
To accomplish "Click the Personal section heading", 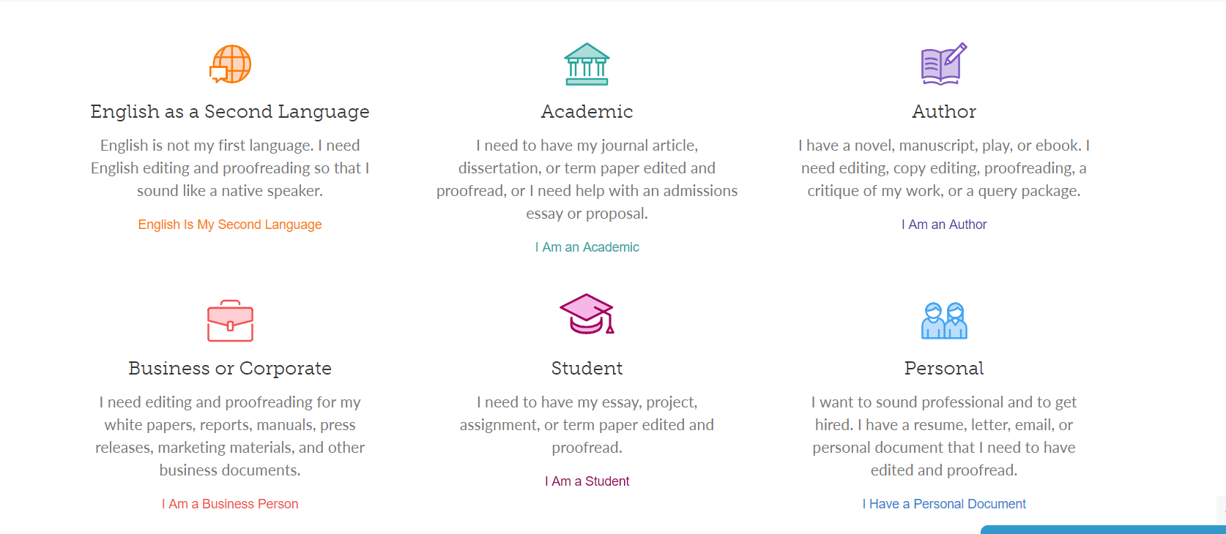I will click(x=944, y=369).
